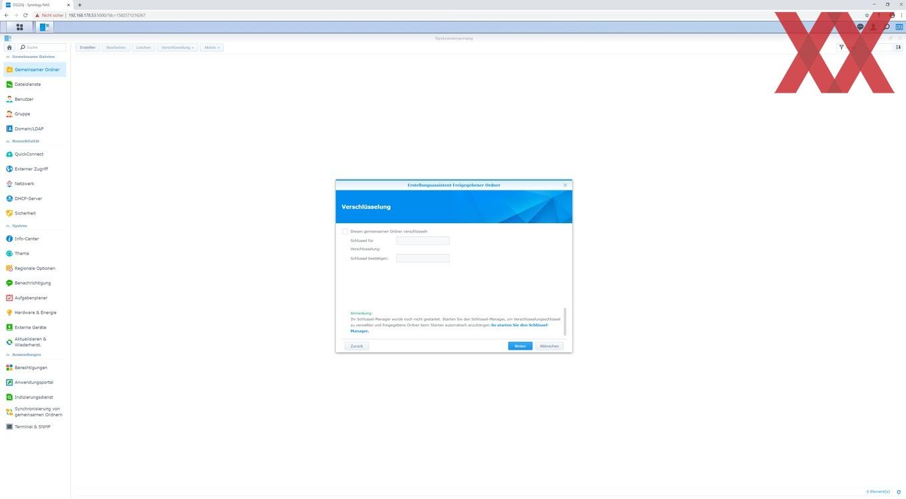The width and height of the screenshot is (906, 499).
Task: Open the Chrome three-dot menu
Action: point(900,15)
